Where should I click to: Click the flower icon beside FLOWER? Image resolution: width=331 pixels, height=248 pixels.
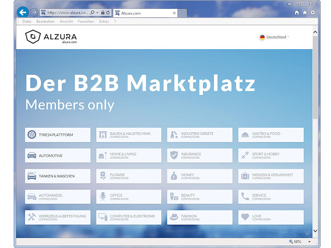(x=103, y=175)
